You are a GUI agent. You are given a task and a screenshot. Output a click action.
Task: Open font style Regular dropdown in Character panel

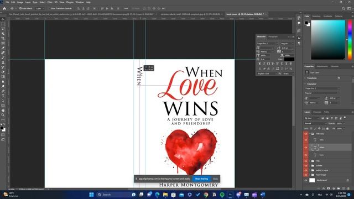287,44
